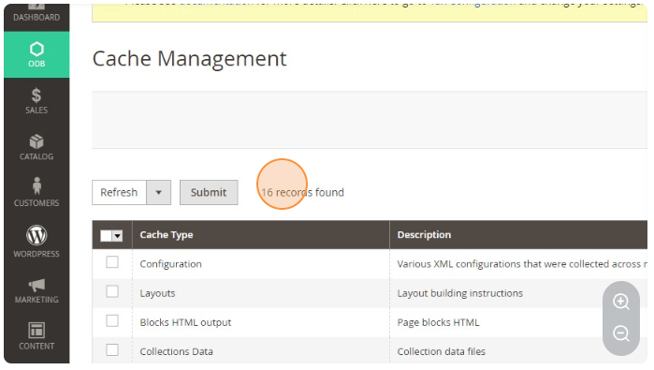654x370 pixels.
Task: Click the 'Collections Data' text
Action: pos(176,351)
